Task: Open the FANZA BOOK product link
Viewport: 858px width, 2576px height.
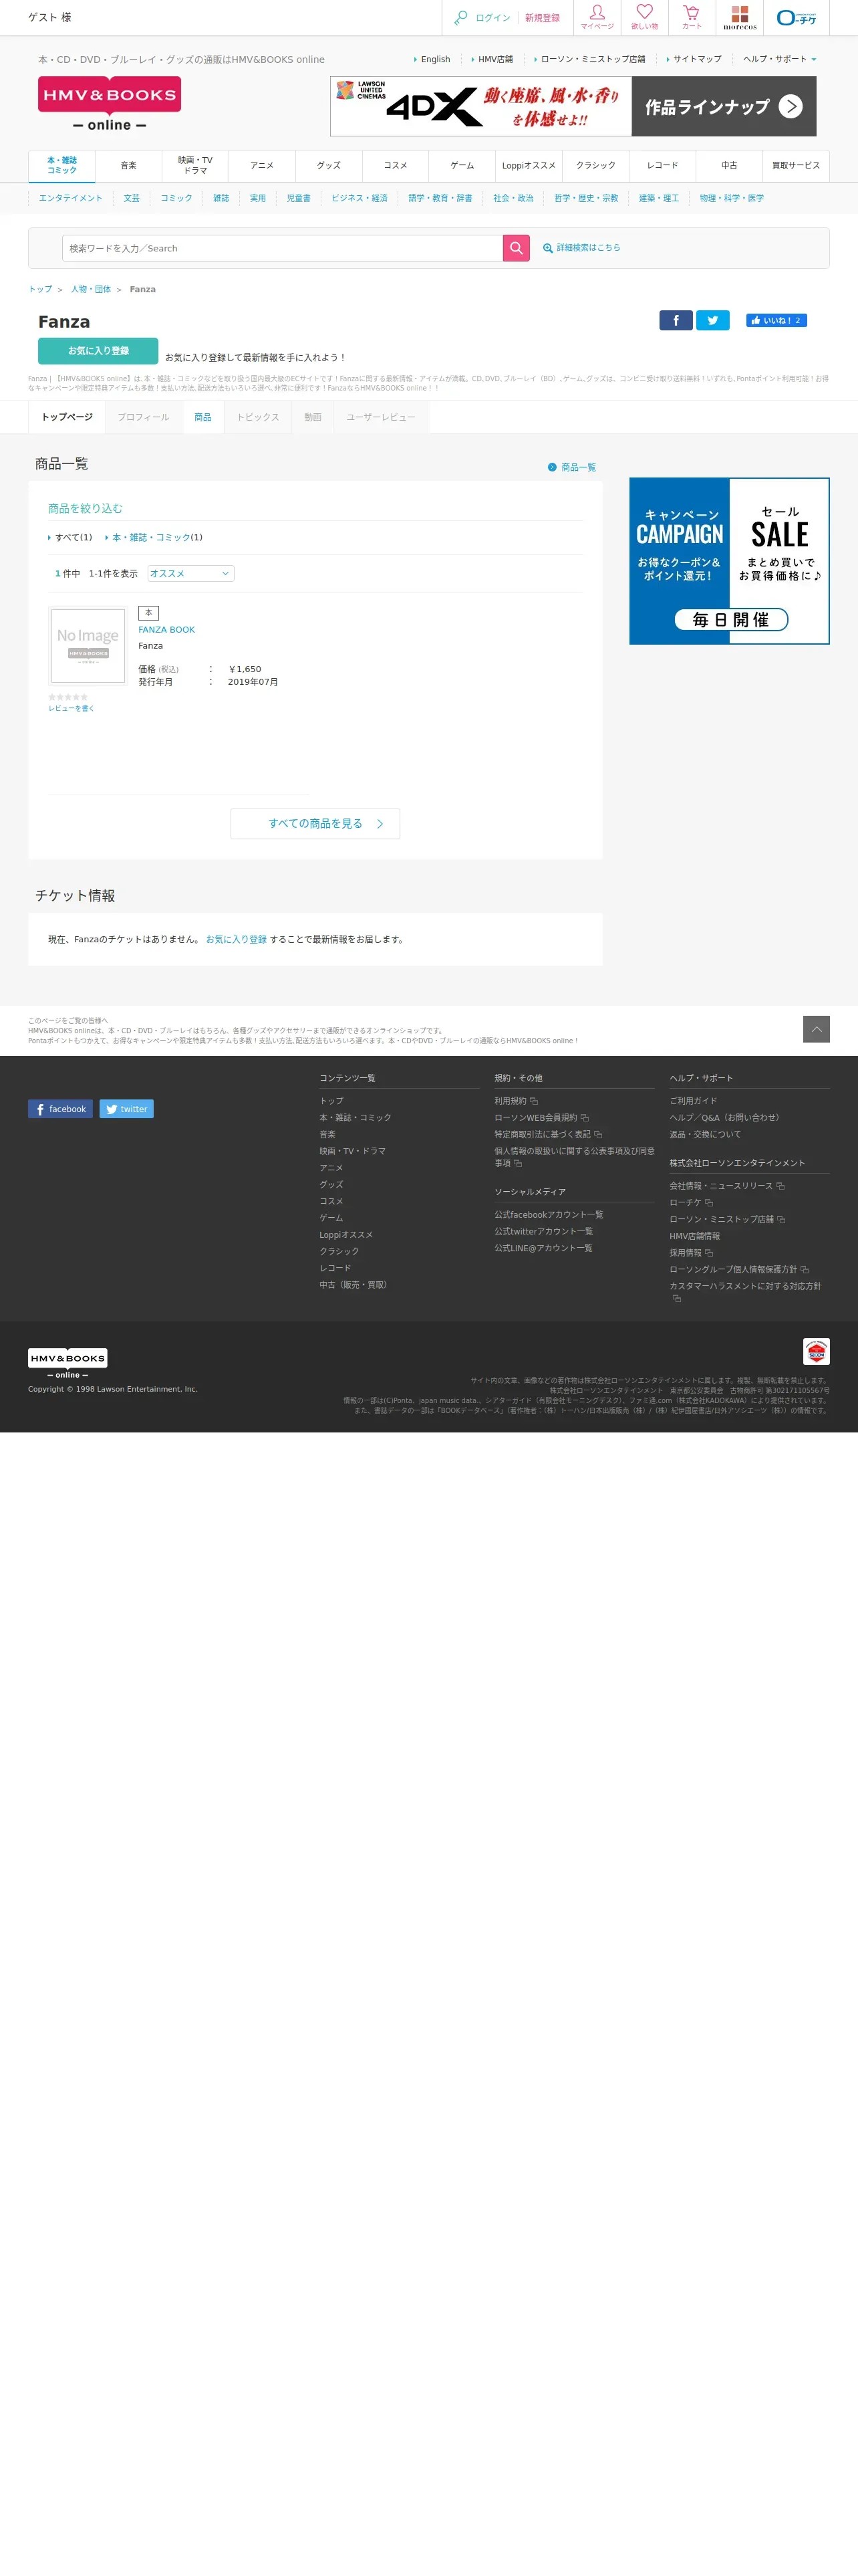Action: pos(167,630)
